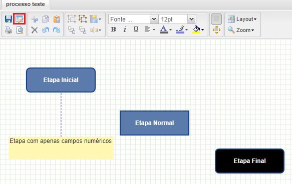The width and height of the screenshot is (292, 184).
Task: Toggle the grid display button
Action: tap(216, 19)
